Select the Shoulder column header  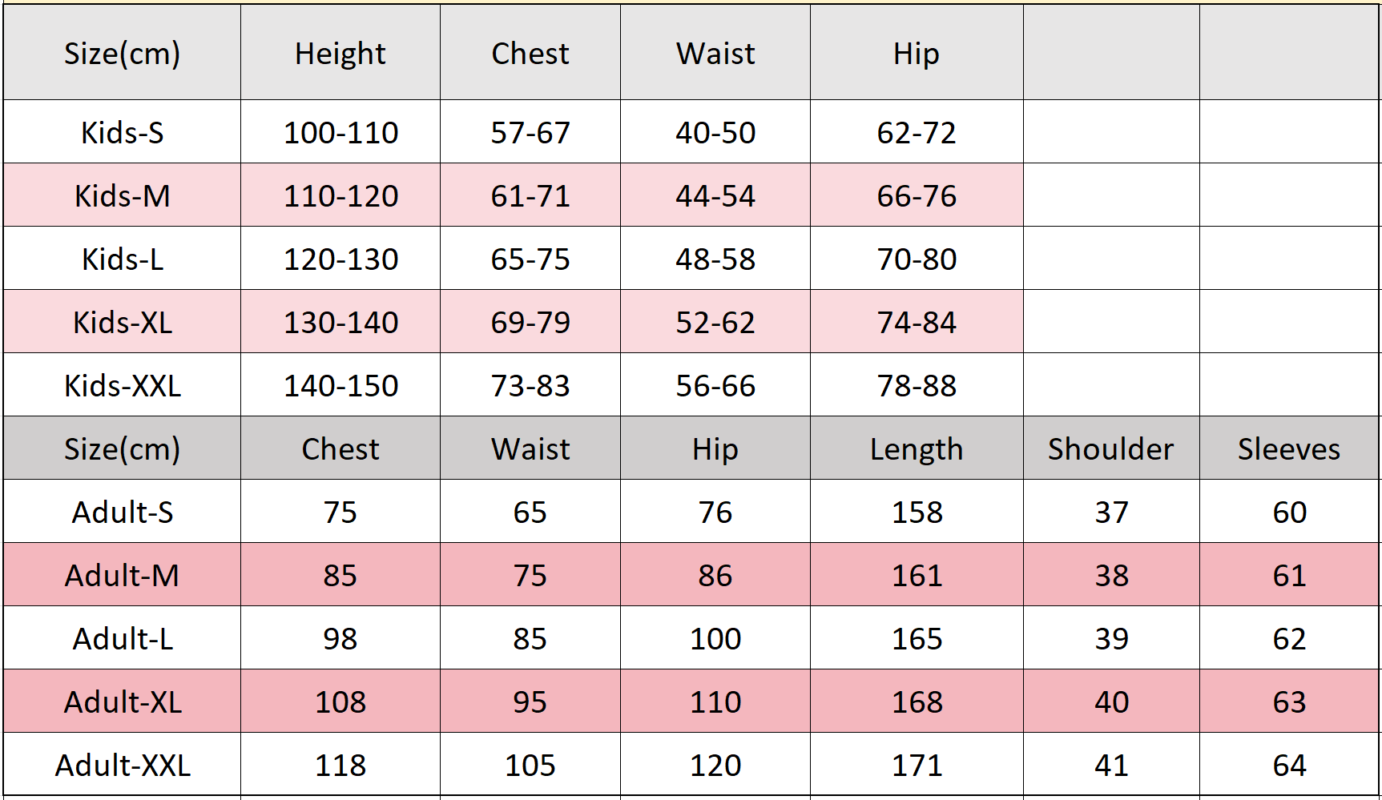coord(1111,448)
